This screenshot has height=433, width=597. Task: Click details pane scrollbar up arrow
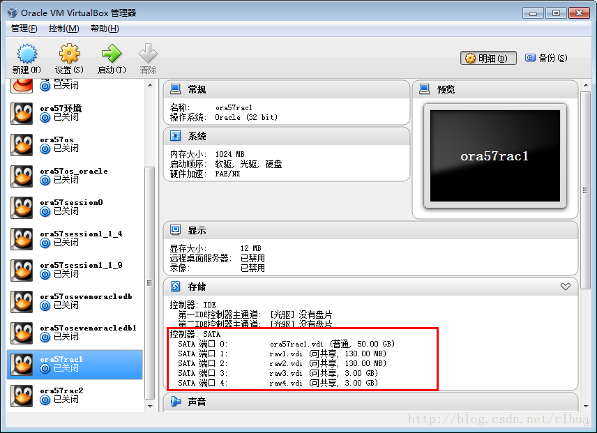[x=586, y=85]
